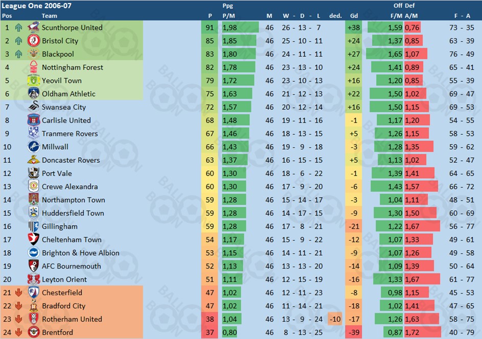Click the Tranmere Rovers club crest
This screenshot has height=339, width=482.
click(34, 133)
